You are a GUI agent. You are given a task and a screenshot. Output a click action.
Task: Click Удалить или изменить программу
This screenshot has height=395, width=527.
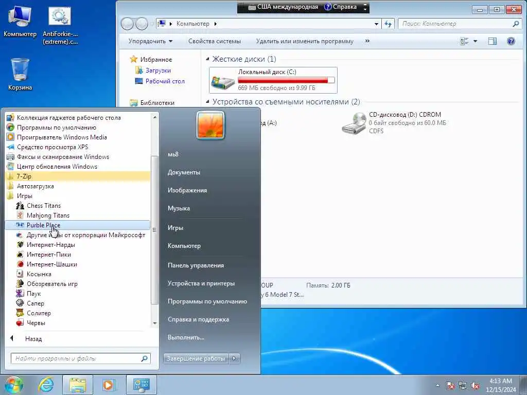(305, 41)
